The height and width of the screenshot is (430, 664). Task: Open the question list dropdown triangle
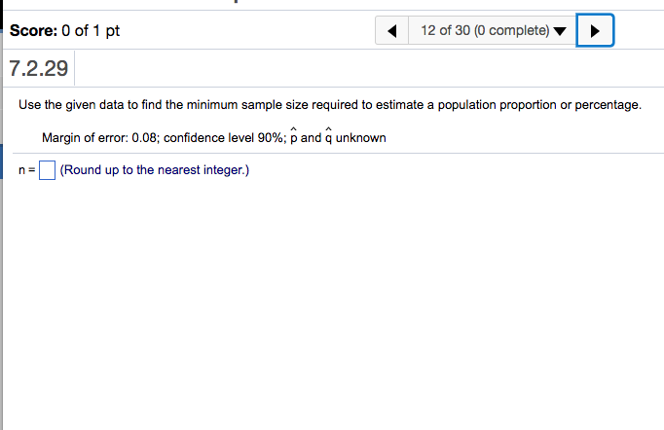tap(559, 31)
